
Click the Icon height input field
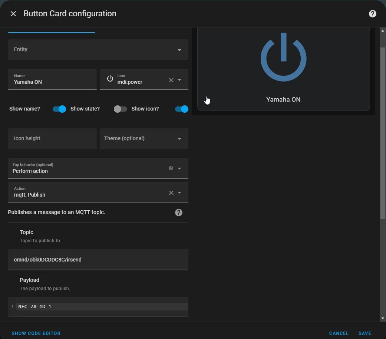52,139
